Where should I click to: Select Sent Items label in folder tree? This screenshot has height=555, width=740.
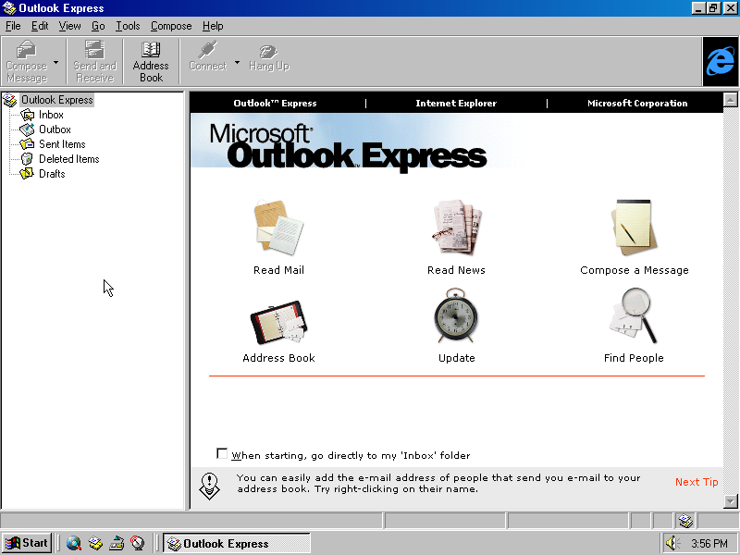click(62, 144)
